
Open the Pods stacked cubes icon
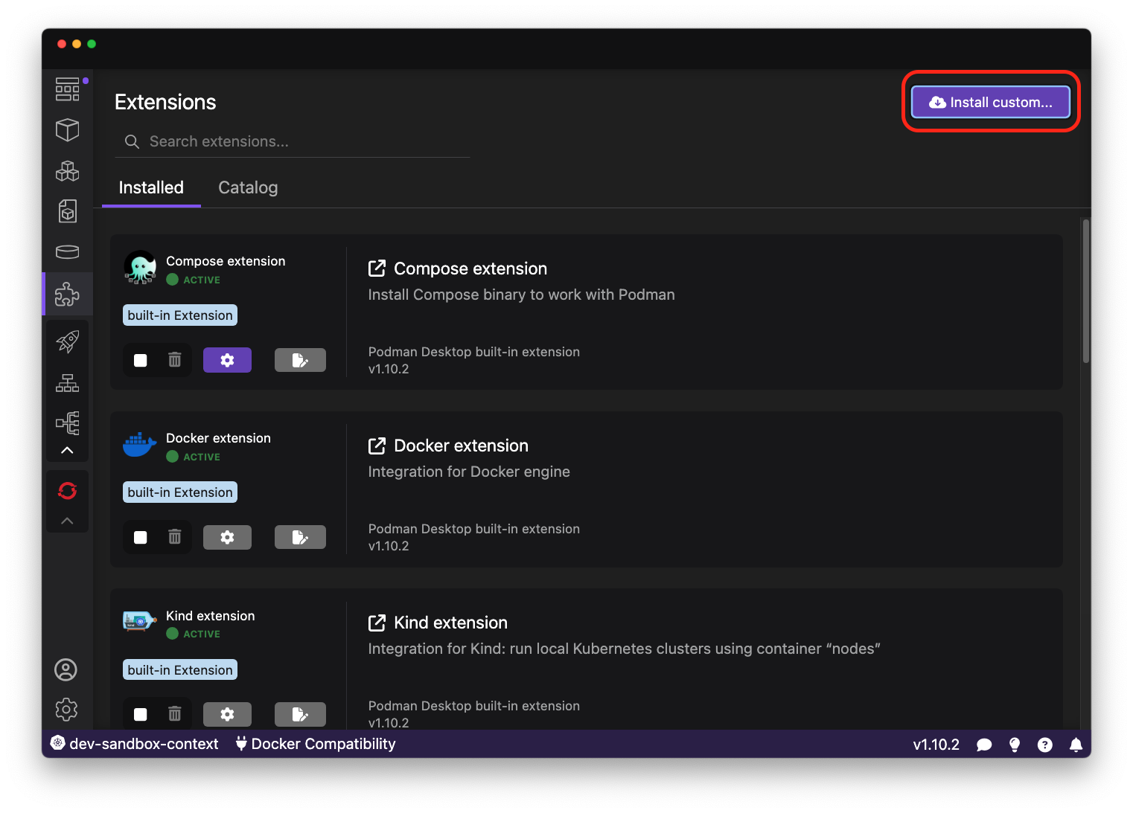click(67, 171)
